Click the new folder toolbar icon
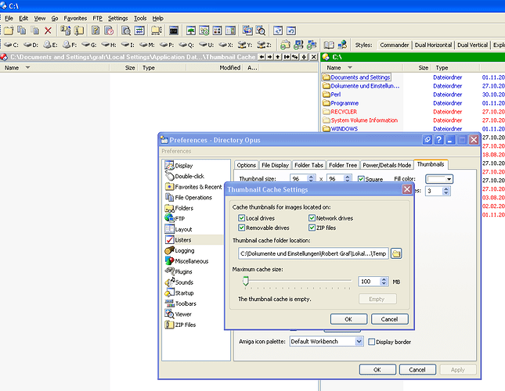The width and height of the screenshot is (505, 391). pyautogui.click(x=9, y=30)
